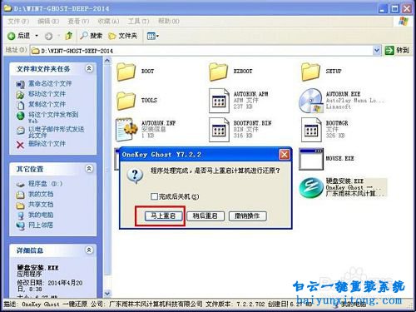Select the BOOT folder icon

(x=126, y=72)
